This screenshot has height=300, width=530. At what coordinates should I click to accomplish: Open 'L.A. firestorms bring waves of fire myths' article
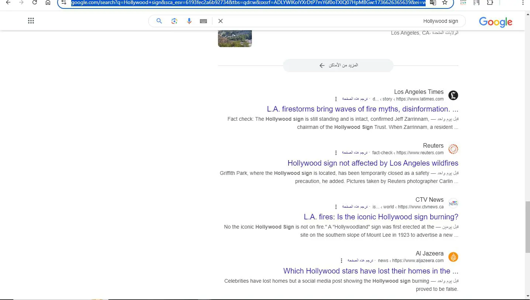coord(363,109)
